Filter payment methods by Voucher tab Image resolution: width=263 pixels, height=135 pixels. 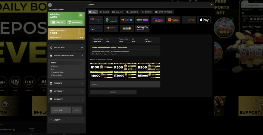pos(132,12)
